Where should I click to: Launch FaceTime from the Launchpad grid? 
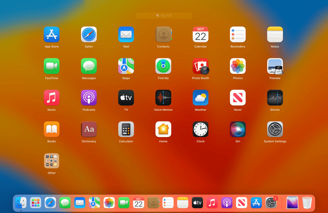(52, 66)
